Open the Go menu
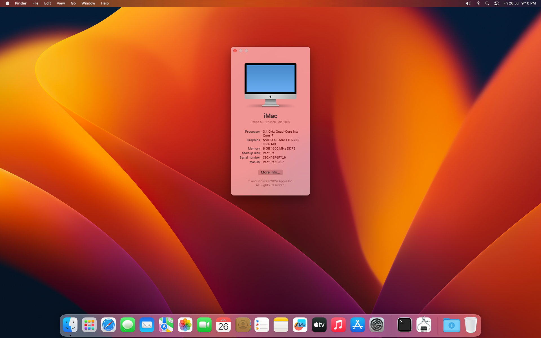 (73, 3)
